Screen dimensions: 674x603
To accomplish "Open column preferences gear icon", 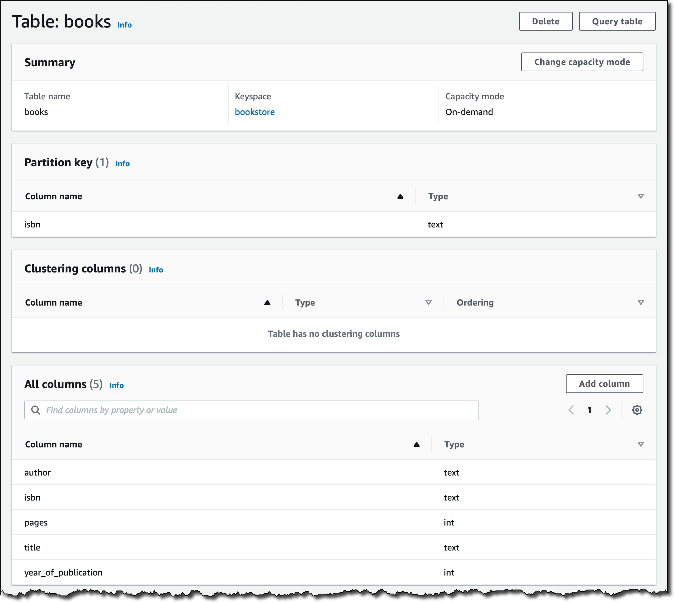I will pos(637,410).
